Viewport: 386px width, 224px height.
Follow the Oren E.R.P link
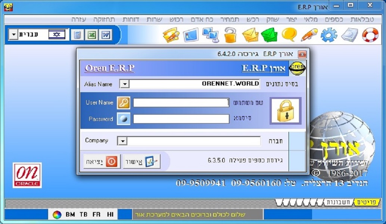coord(109,68)
